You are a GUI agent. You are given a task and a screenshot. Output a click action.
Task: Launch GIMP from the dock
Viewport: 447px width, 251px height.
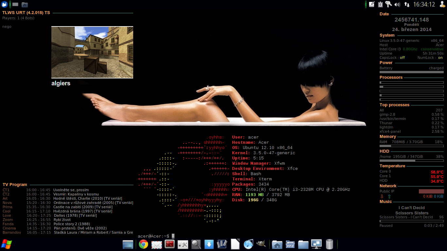click(261, 244)
